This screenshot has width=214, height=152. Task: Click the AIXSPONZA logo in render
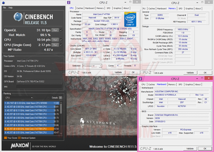pyautogui.click(x=98, y=121)
